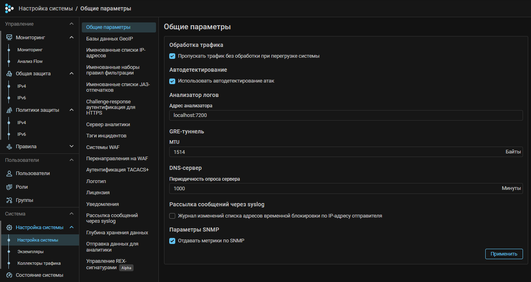The width and height of the screenshot is (531, 282).
Task: Toggle Использовать автодетектирование атак checkbox
Action: 172,81
